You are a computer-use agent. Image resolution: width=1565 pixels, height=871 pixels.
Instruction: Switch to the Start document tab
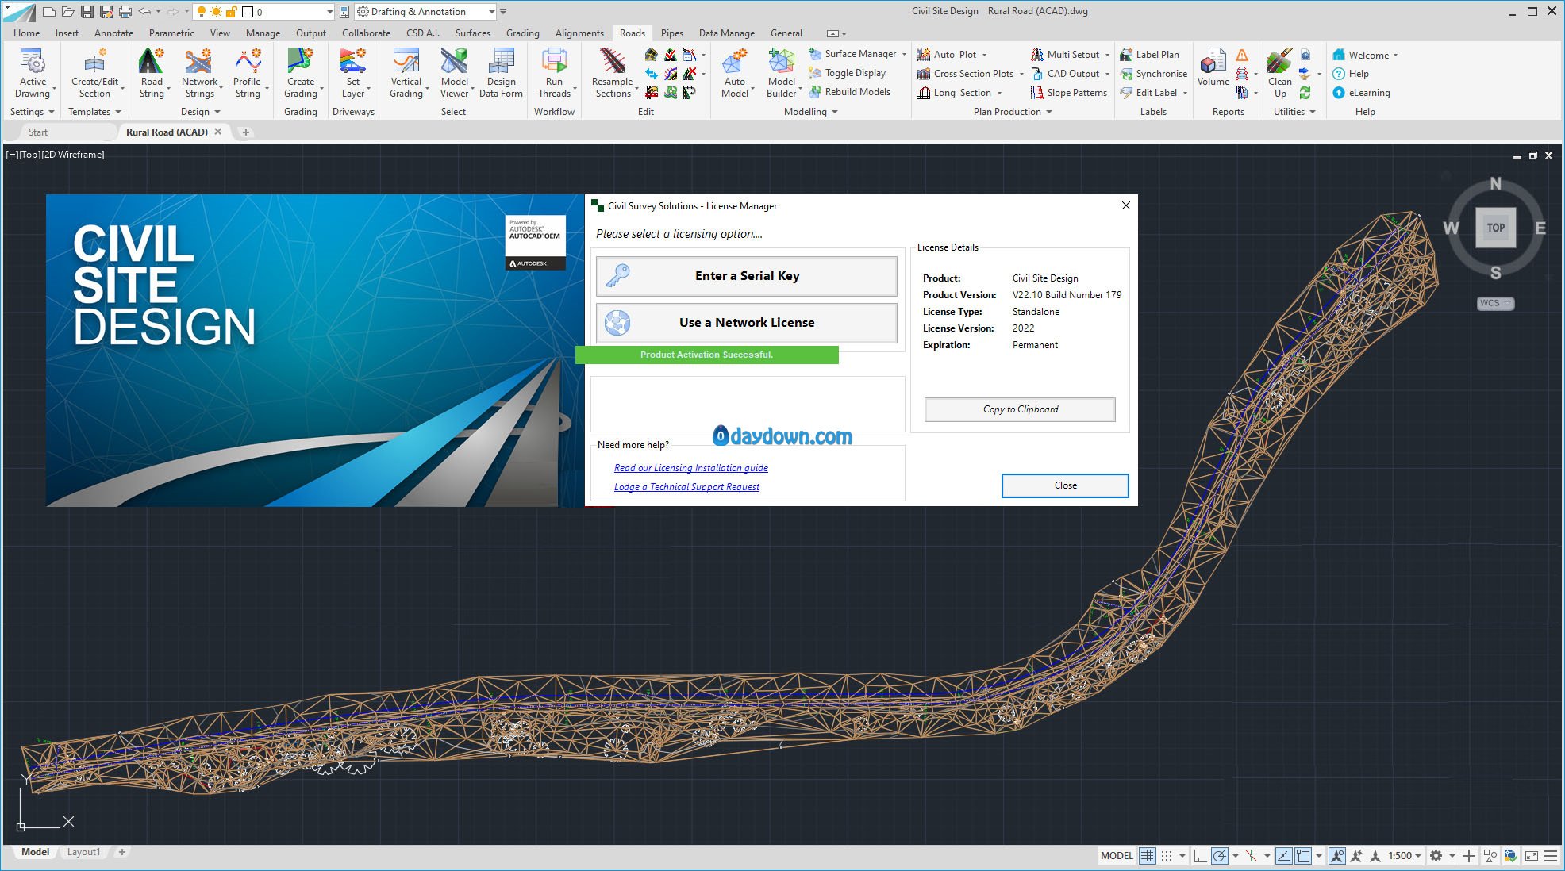pyautogui.click(x=38, y=132)
